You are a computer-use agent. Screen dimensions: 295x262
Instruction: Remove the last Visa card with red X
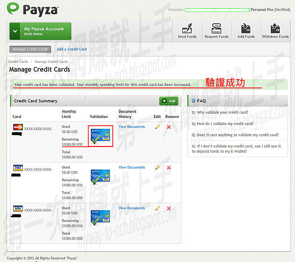(169, 208)
